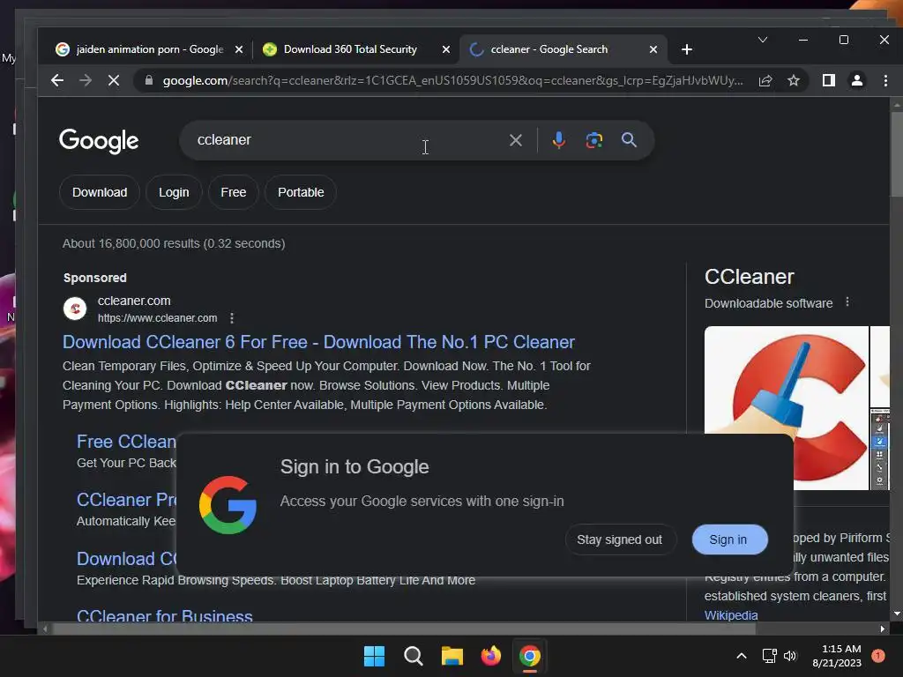Image resolution: width=903 pixels, height=677 pixels.
Task: Bookmark this page with the star
Action: tap(794, 80)
